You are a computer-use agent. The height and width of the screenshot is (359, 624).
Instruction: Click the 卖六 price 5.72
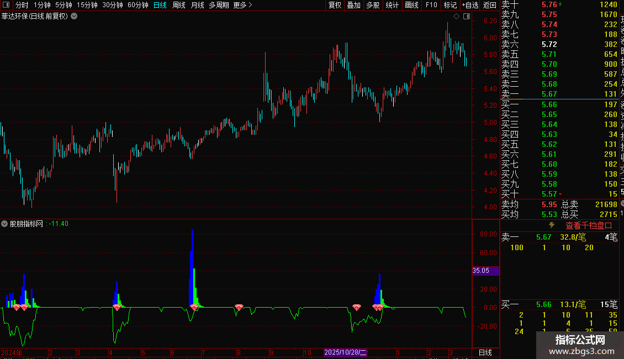549,45
